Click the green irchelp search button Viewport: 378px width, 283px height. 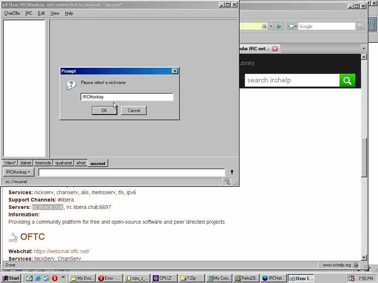click(347, 80)
